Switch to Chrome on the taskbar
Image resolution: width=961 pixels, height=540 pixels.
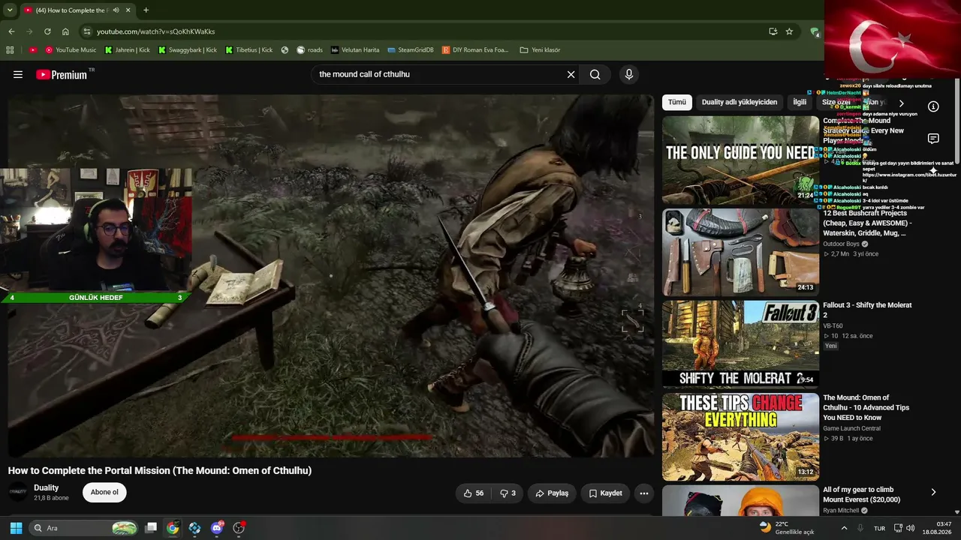[173, 528]
